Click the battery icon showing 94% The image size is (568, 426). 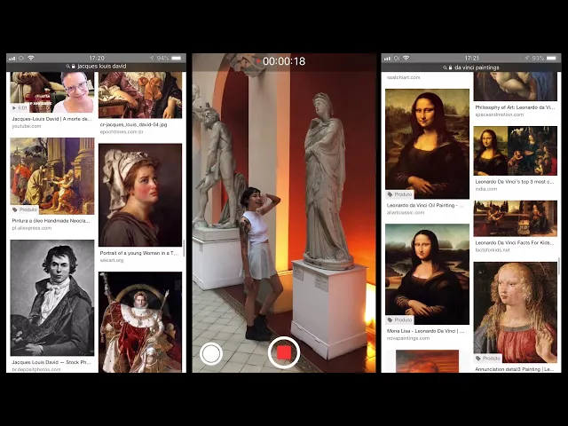177,58
